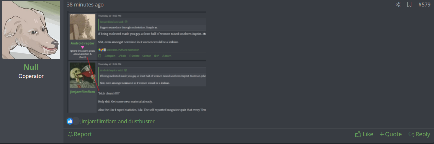The height and width of the screenshot is (144, 434).
Task: Click the Ooperator user title under Null
Action: 31,76
